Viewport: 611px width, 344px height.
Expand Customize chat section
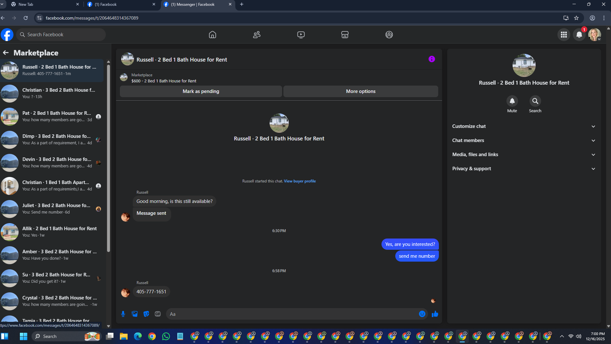[x=524, y=126]
